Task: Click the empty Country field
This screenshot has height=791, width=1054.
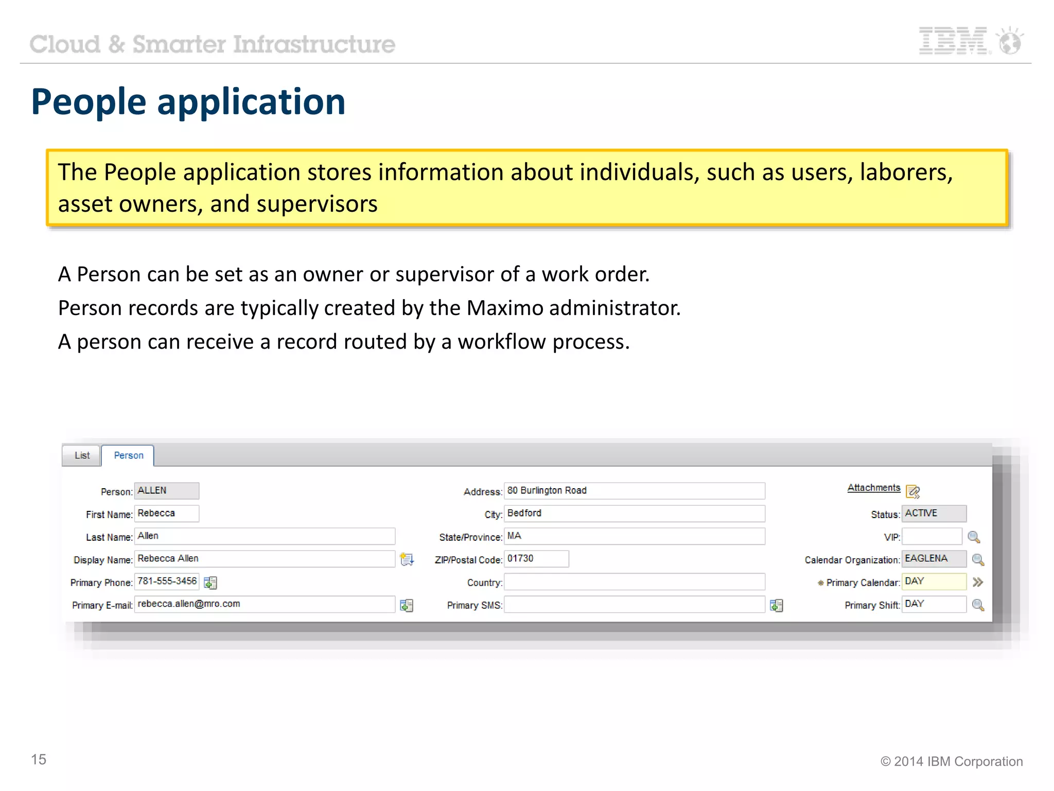Action: pos(635,581)
